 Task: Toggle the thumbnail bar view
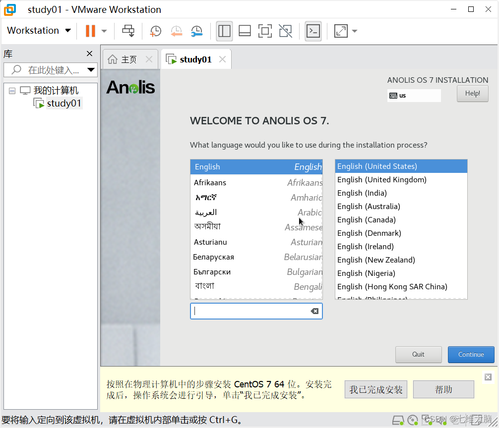[245, 31]
